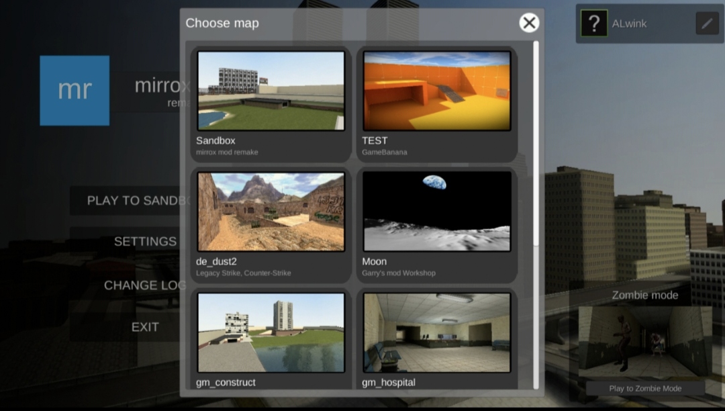The image size is (725, 411).
Task: Click the blue mr logo tile
Action: [75, 91]
